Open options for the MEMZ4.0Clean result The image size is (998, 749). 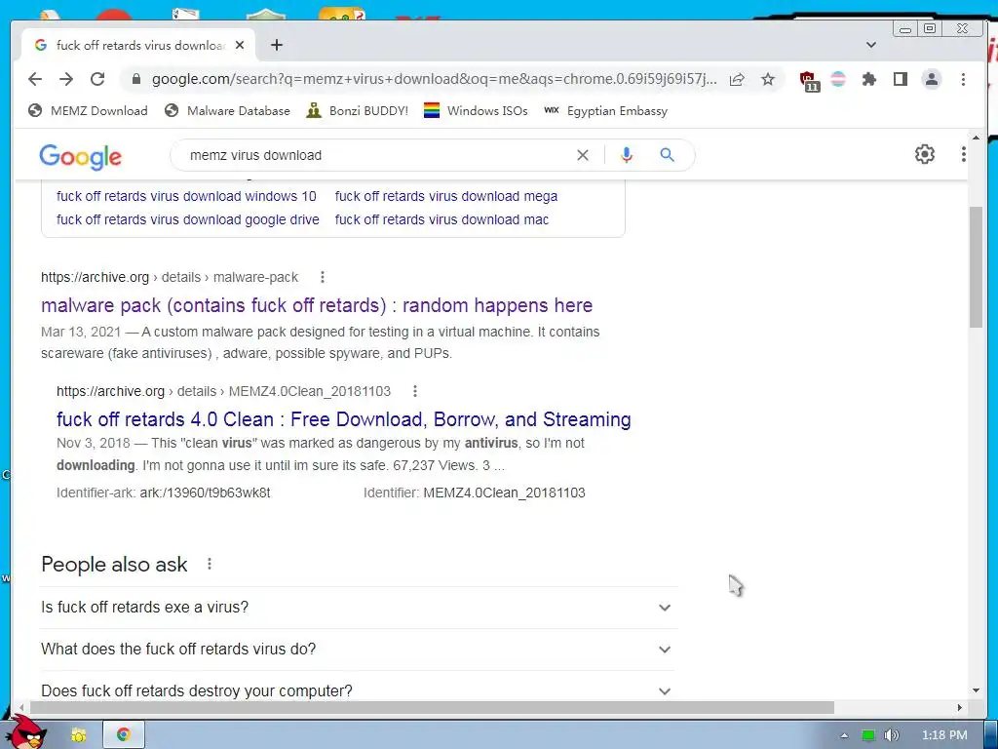click(x=415, y=391)
